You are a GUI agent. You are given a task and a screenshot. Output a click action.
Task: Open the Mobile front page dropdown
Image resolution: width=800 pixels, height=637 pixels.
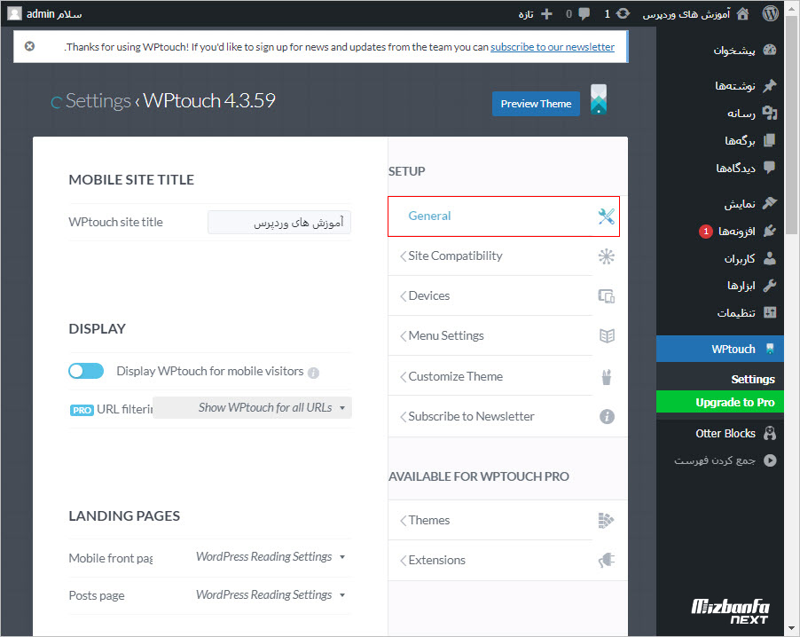272,557
